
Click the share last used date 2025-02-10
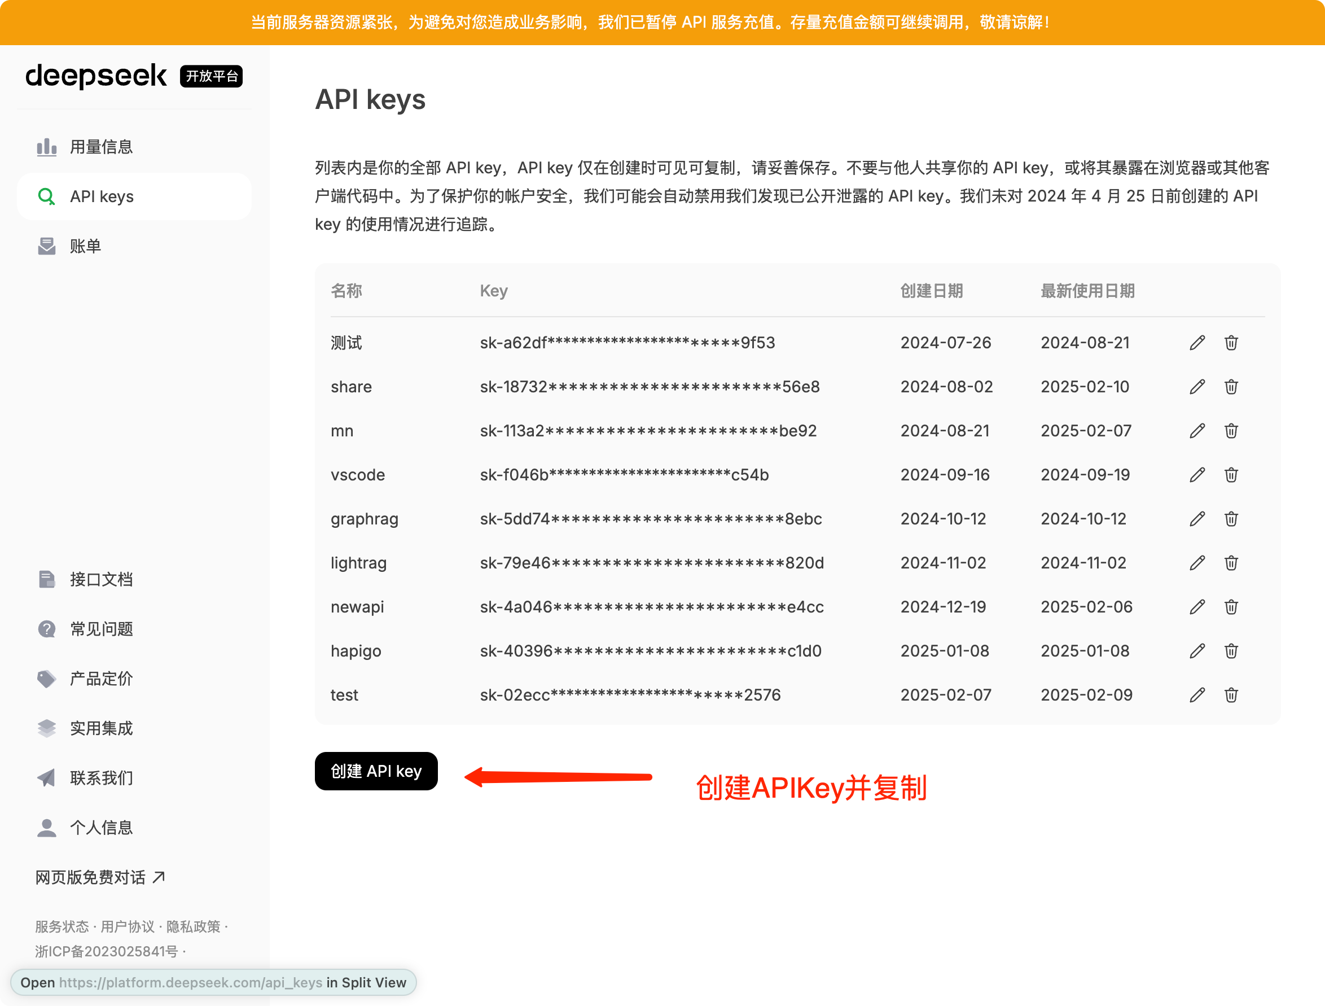(x=1085, y=387)
